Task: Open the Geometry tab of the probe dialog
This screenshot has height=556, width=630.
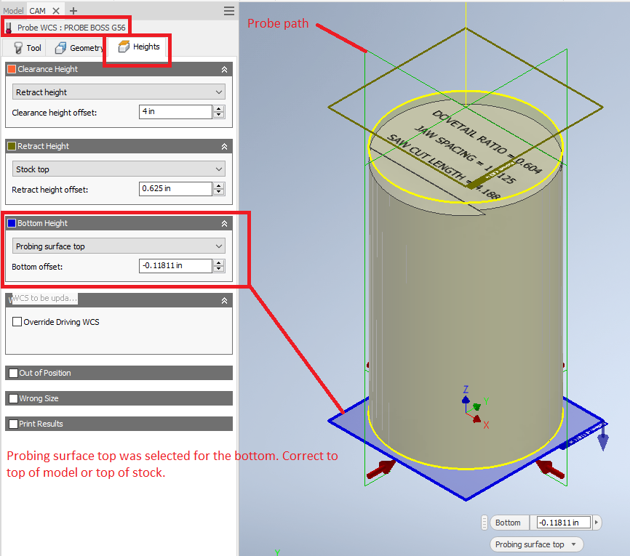Action: (77, 47)
